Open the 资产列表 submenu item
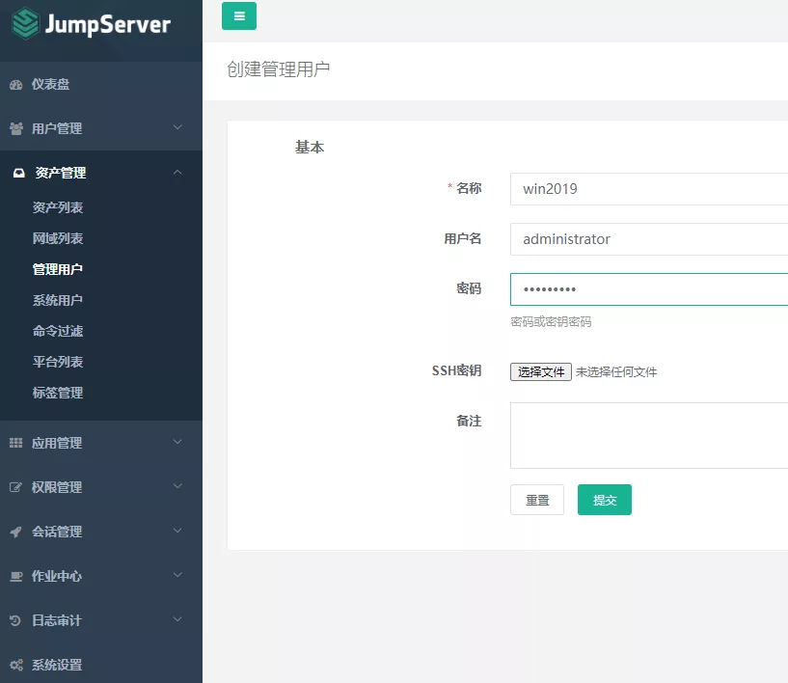The width and height of the screenshot is (788, 683). click(x=58, y=207)
